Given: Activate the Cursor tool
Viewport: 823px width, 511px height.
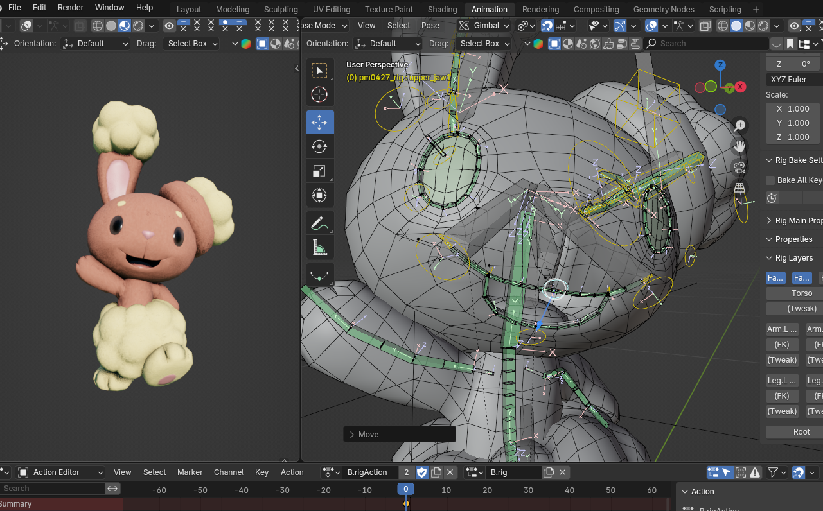Looking at the screenshot, I should pyautogui.click(x=319, y=94).
